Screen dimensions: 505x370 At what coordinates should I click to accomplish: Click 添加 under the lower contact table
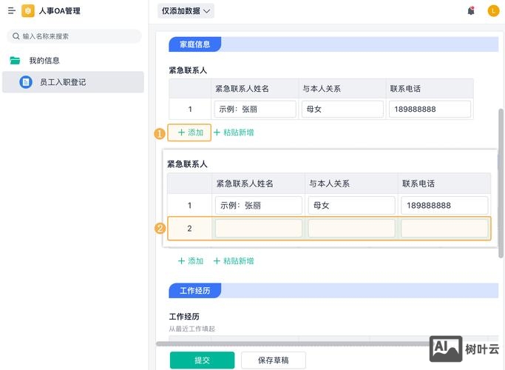191,261
